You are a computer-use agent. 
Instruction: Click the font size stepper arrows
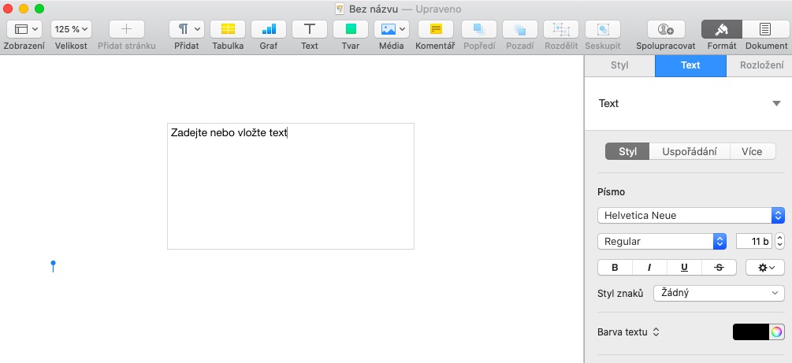click(x=780, y=241)
